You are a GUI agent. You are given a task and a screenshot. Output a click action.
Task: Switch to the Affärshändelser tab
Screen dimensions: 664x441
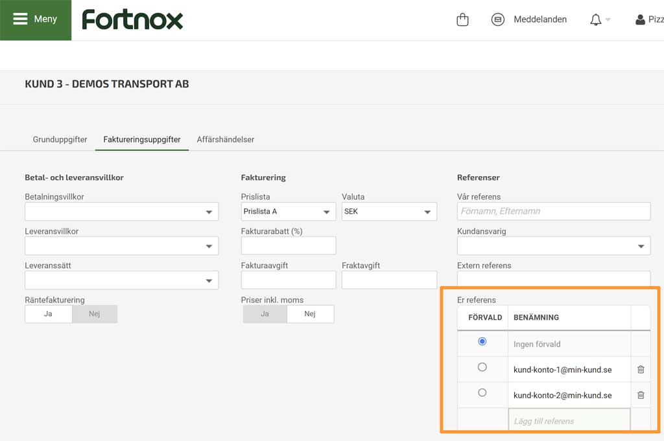point(225,139)
